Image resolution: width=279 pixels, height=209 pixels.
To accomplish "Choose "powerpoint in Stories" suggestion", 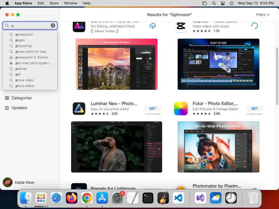I will point(30,57).
